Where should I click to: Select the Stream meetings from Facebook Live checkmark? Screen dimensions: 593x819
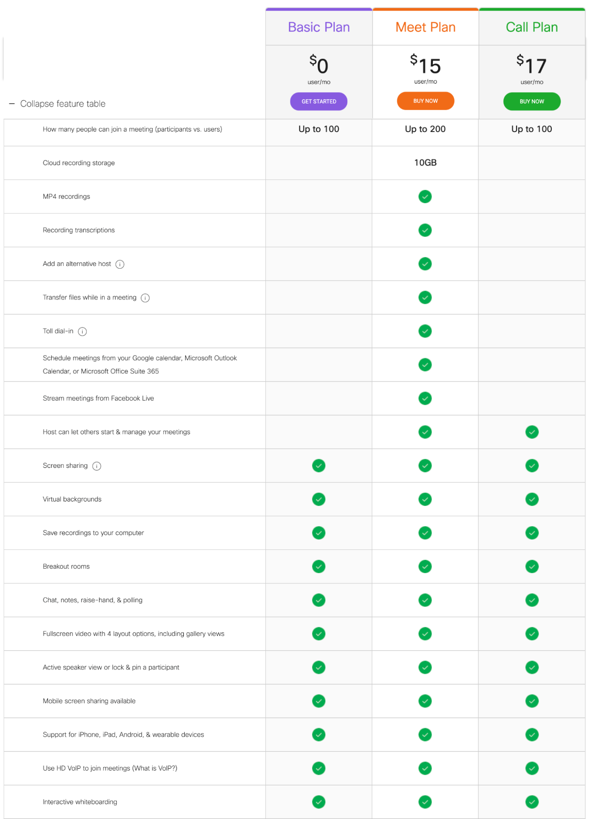coord(425,398)
